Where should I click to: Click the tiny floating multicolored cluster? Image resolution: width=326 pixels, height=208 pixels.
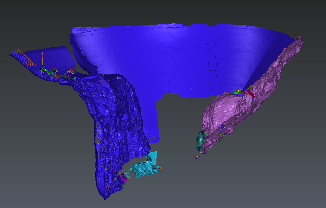[196, 157]
